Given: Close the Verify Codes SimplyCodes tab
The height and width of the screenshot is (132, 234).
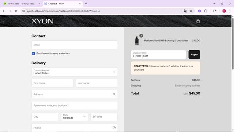Looking at the screenshot, I should (39, 4).
